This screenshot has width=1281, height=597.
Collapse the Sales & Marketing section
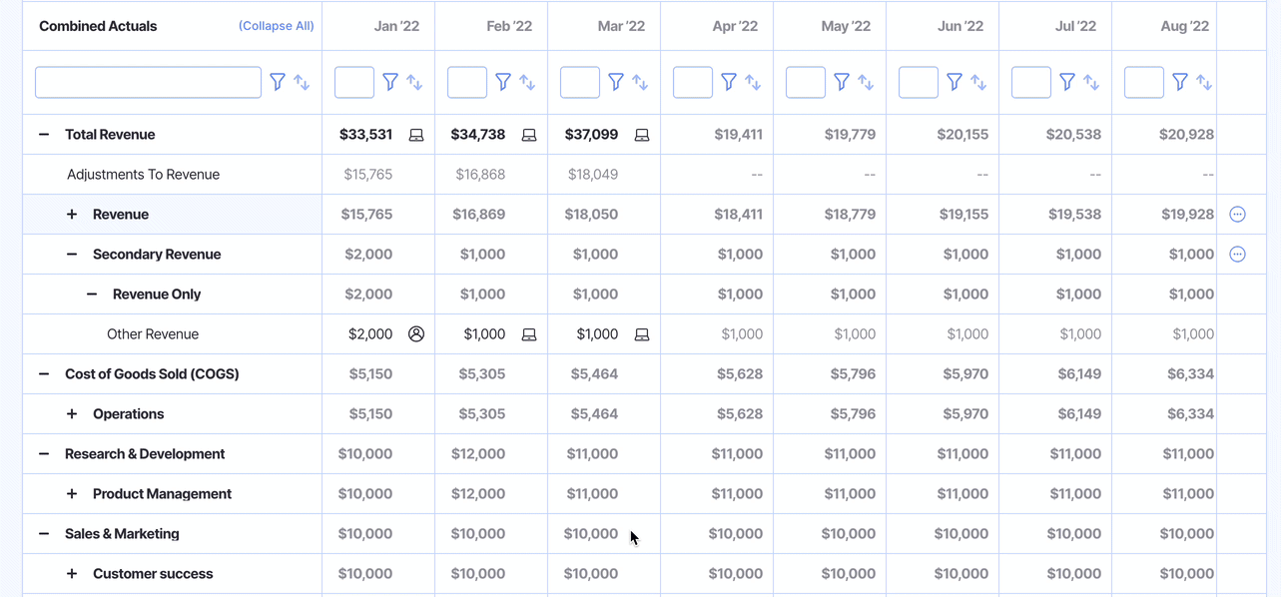(x=44, y=534)
